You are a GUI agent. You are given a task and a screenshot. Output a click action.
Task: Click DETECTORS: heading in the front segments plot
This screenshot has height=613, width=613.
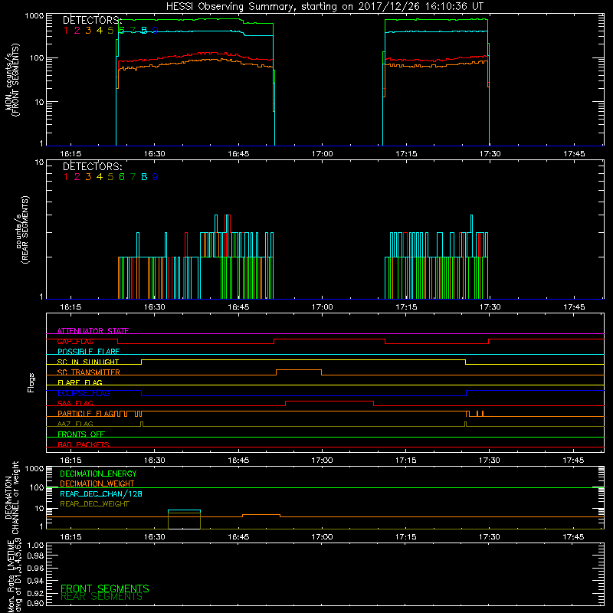tap(93, 20)
